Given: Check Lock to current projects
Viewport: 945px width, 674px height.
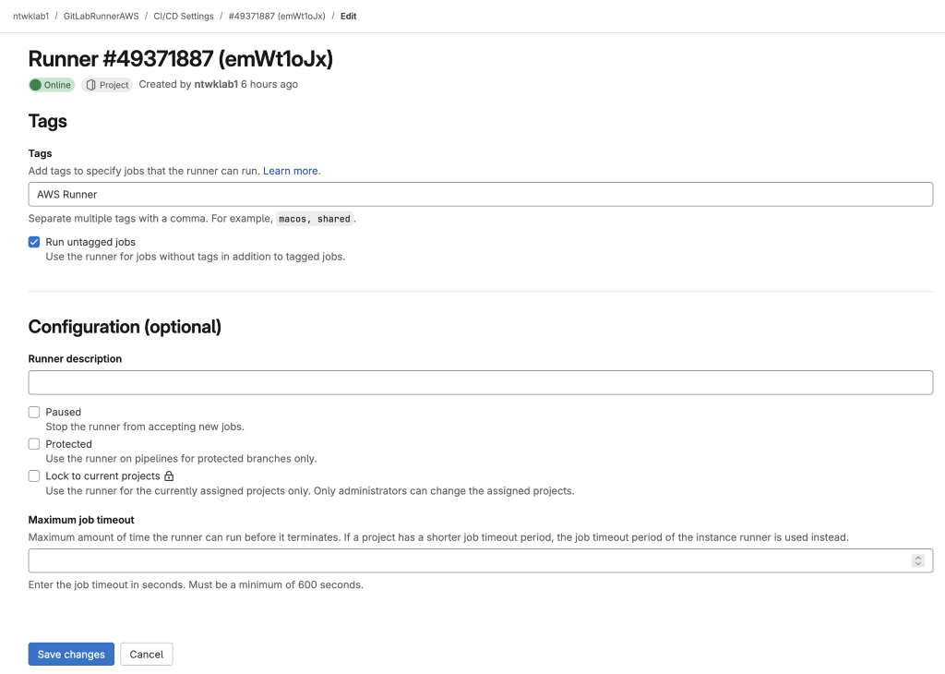Looking at the screenshot, I should [34, 476].
